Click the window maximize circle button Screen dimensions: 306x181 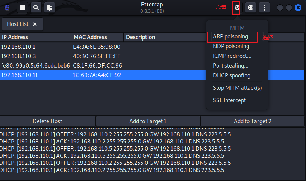point(289,8)
